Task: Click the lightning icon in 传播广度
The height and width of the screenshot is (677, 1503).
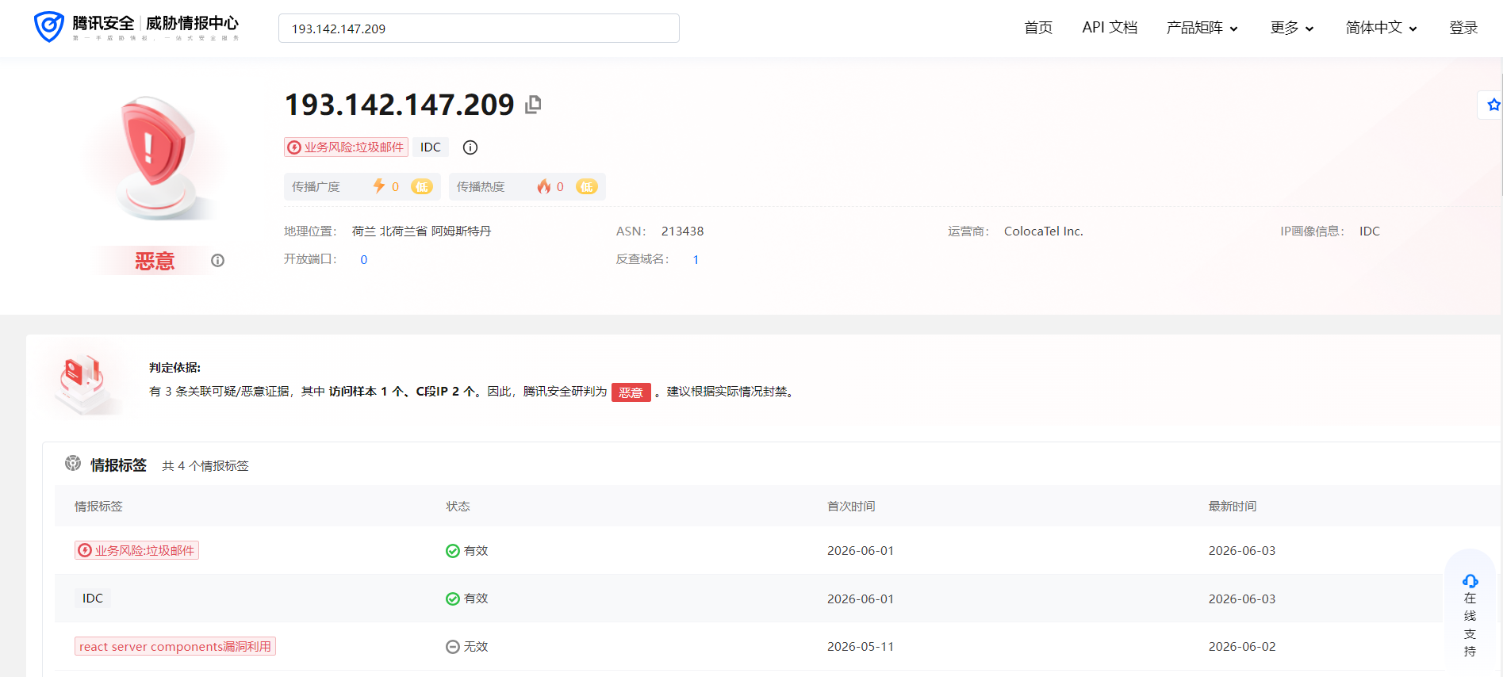Action: tap(378, 186)
